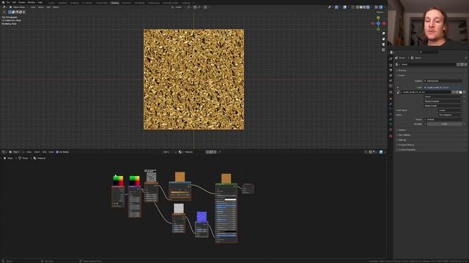This screenshot has width=469, height=263.
Task: Open the Render menu
Action: 22,2
